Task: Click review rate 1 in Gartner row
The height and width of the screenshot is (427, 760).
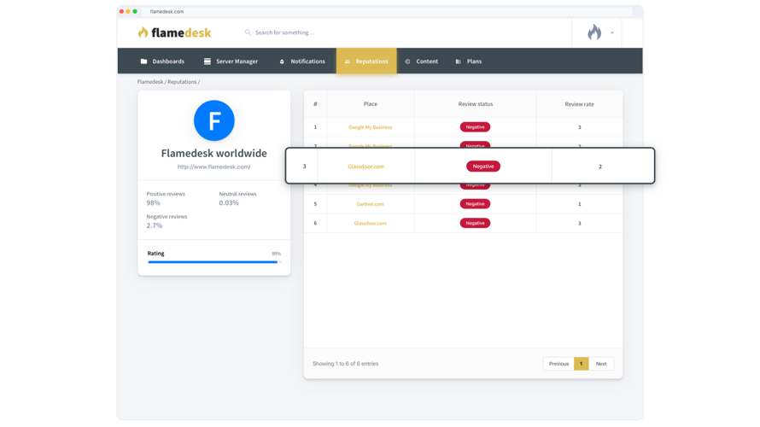Action: [x=579, y=204]
